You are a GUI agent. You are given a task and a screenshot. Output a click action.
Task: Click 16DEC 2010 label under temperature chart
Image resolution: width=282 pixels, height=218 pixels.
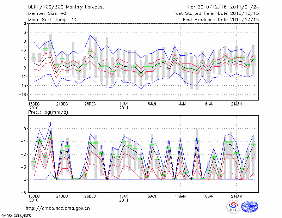click(33, 105)
